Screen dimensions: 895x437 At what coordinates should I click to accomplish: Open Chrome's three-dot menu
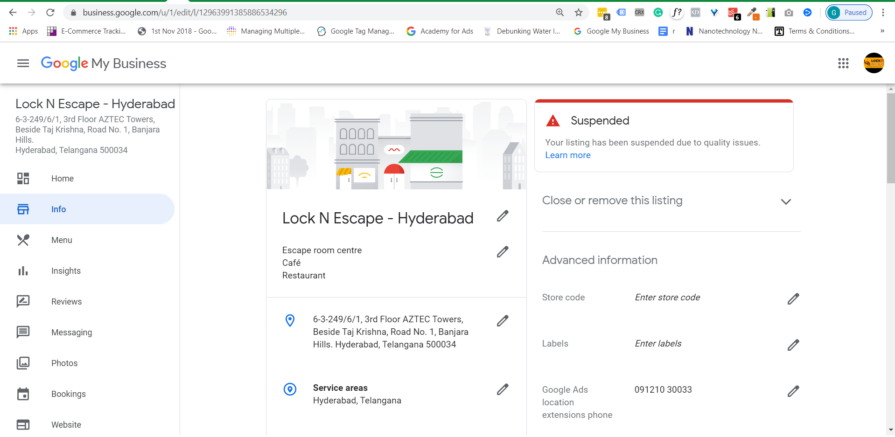click(x=883, y=13)
